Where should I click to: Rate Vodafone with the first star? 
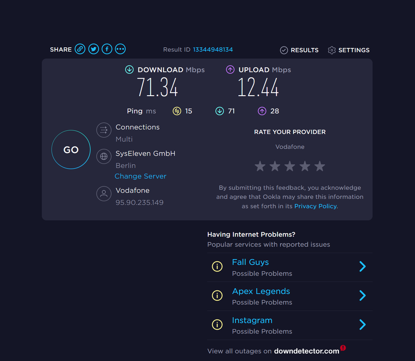click(x=260, y=166)
